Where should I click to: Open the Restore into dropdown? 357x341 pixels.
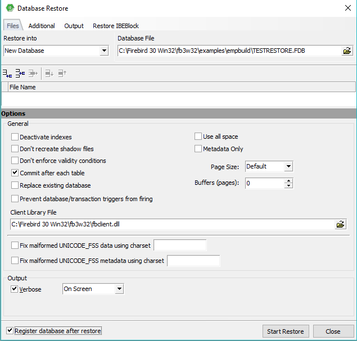[x=104, y=51]
